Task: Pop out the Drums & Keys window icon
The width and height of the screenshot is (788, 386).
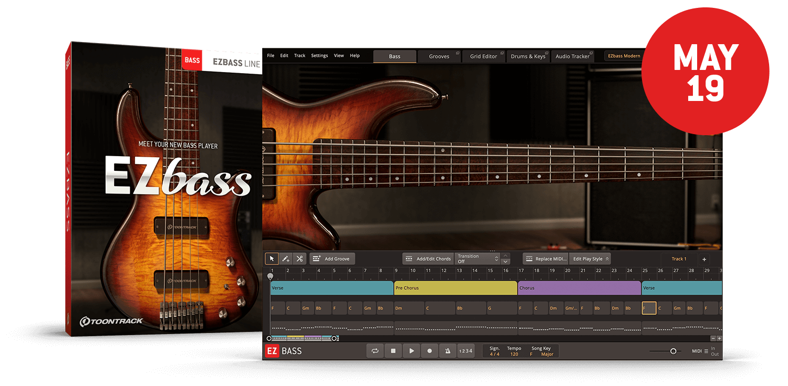Action: pos(547,53)
